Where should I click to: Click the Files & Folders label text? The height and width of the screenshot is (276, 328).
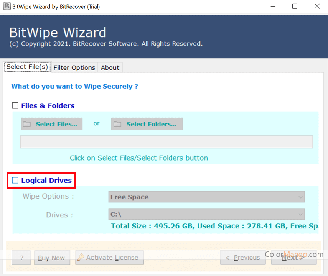point(48,105)
